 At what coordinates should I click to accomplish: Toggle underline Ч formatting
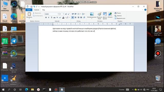click(52, 17)
